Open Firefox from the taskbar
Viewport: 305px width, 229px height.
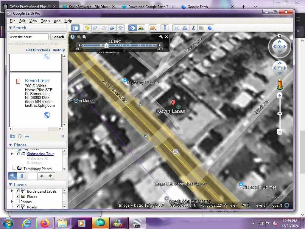(x=45, y=223)
